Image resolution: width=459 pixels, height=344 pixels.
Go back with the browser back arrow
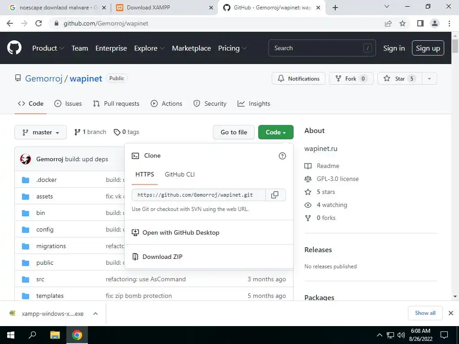pyautogui.click(x=10, y=23)
